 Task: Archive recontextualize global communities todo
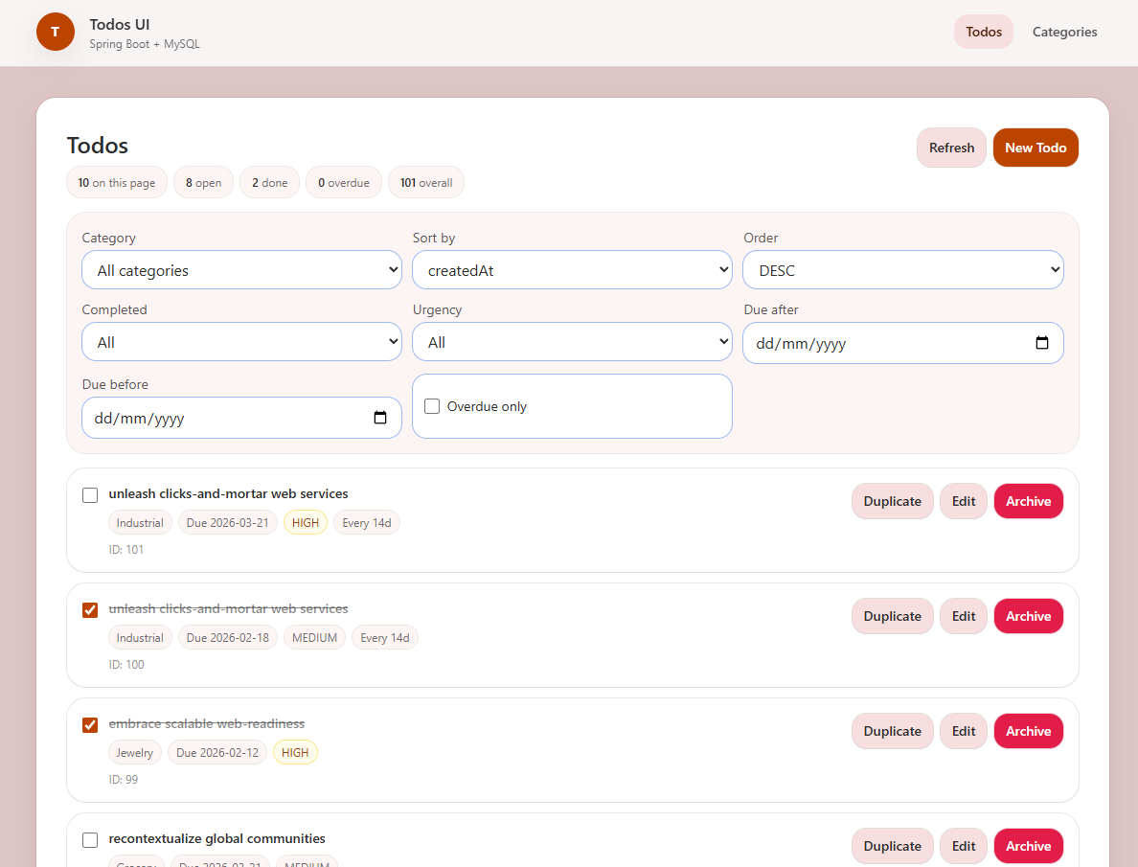point(1029,846)
